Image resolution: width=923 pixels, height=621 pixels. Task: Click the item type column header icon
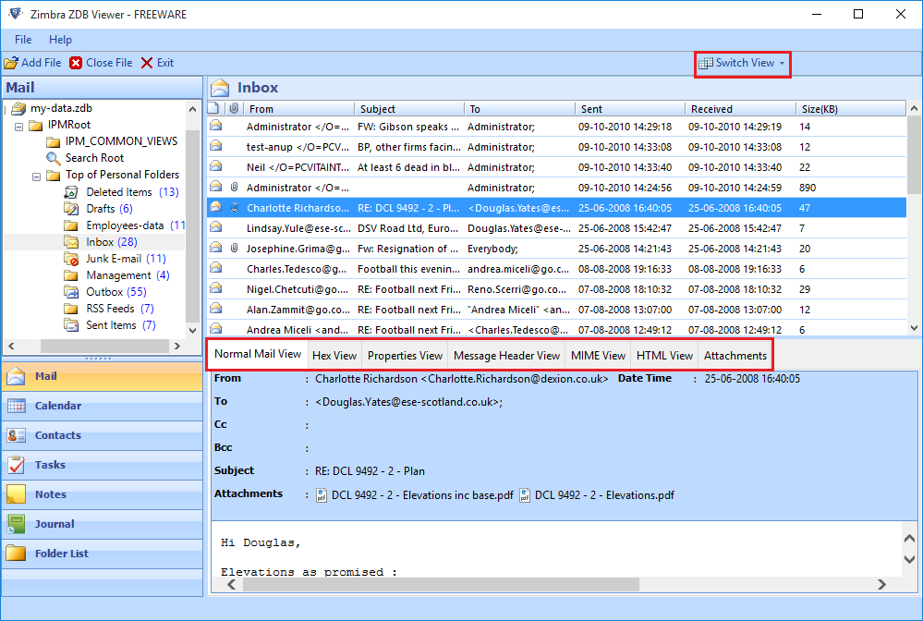(213, 109)
